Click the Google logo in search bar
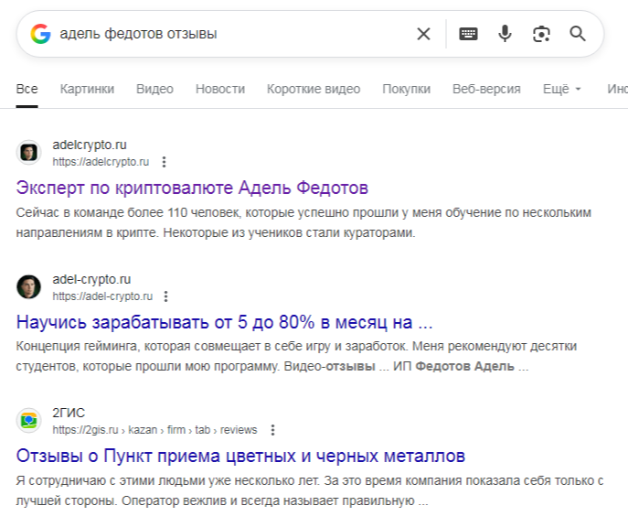The image size is (628, 527). pos(40,34)
